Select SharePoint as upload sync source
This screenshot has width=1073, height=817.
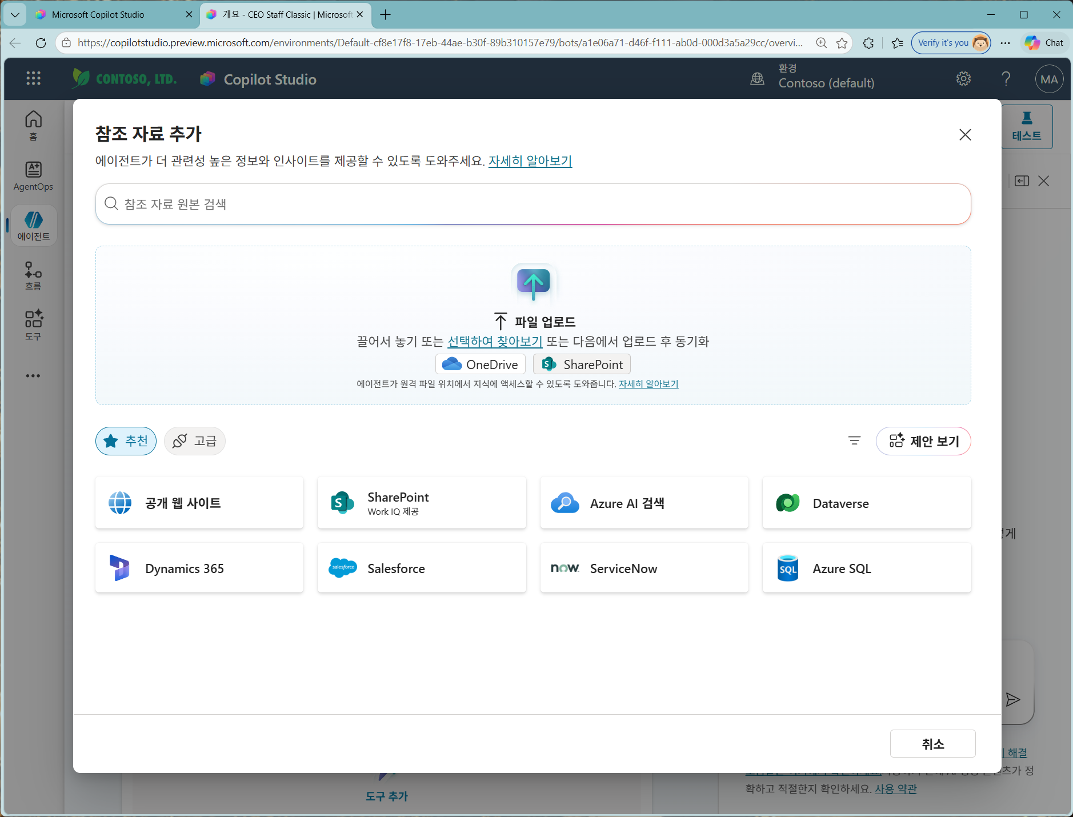coord(582,365)
